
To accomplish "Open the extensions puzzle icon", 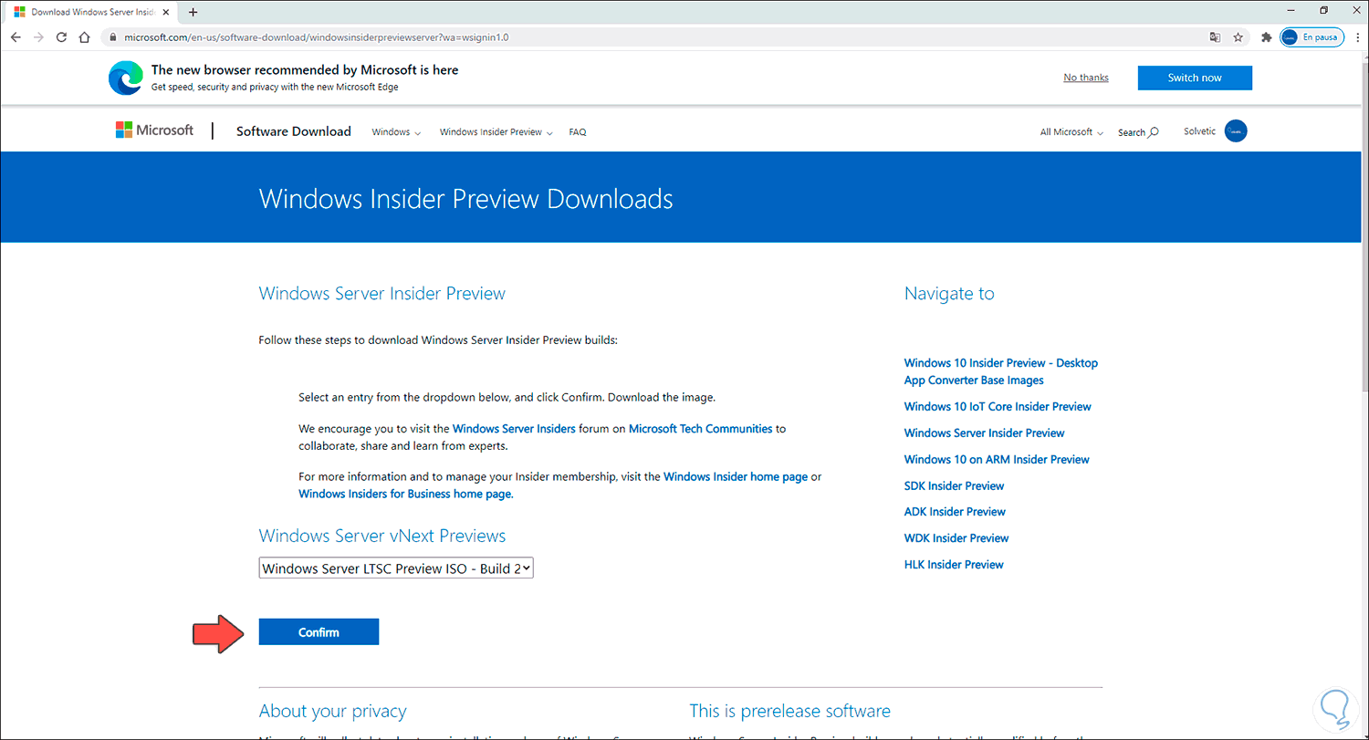I will 1266,37.
